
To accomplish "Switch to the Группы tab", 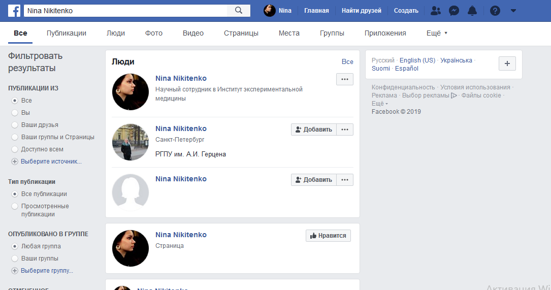I will click(332, 33).
